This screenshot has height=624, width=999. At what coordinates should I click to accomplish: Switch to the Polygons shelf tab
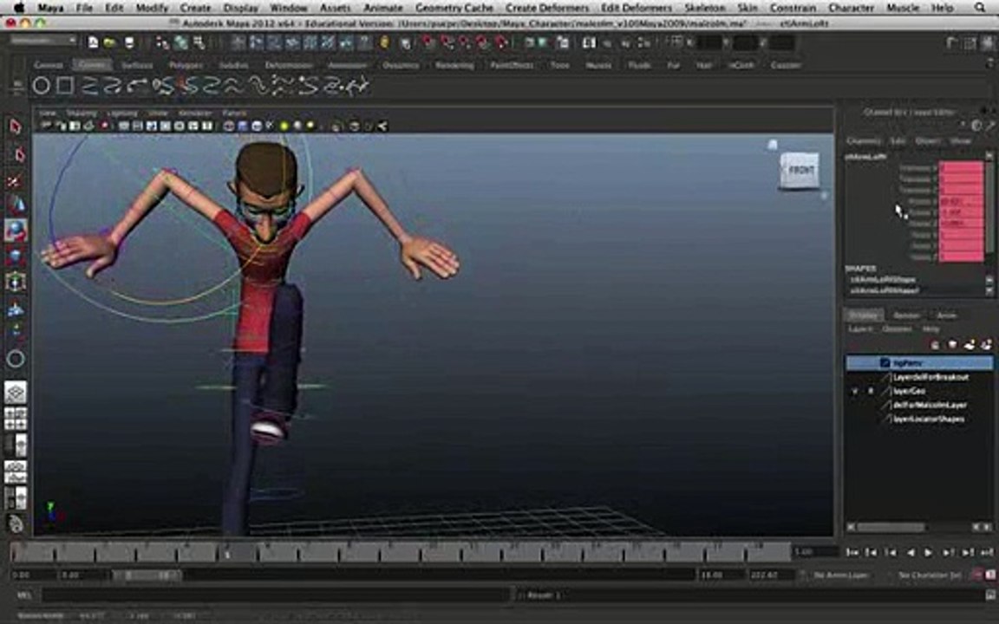[x=186, y=65]
